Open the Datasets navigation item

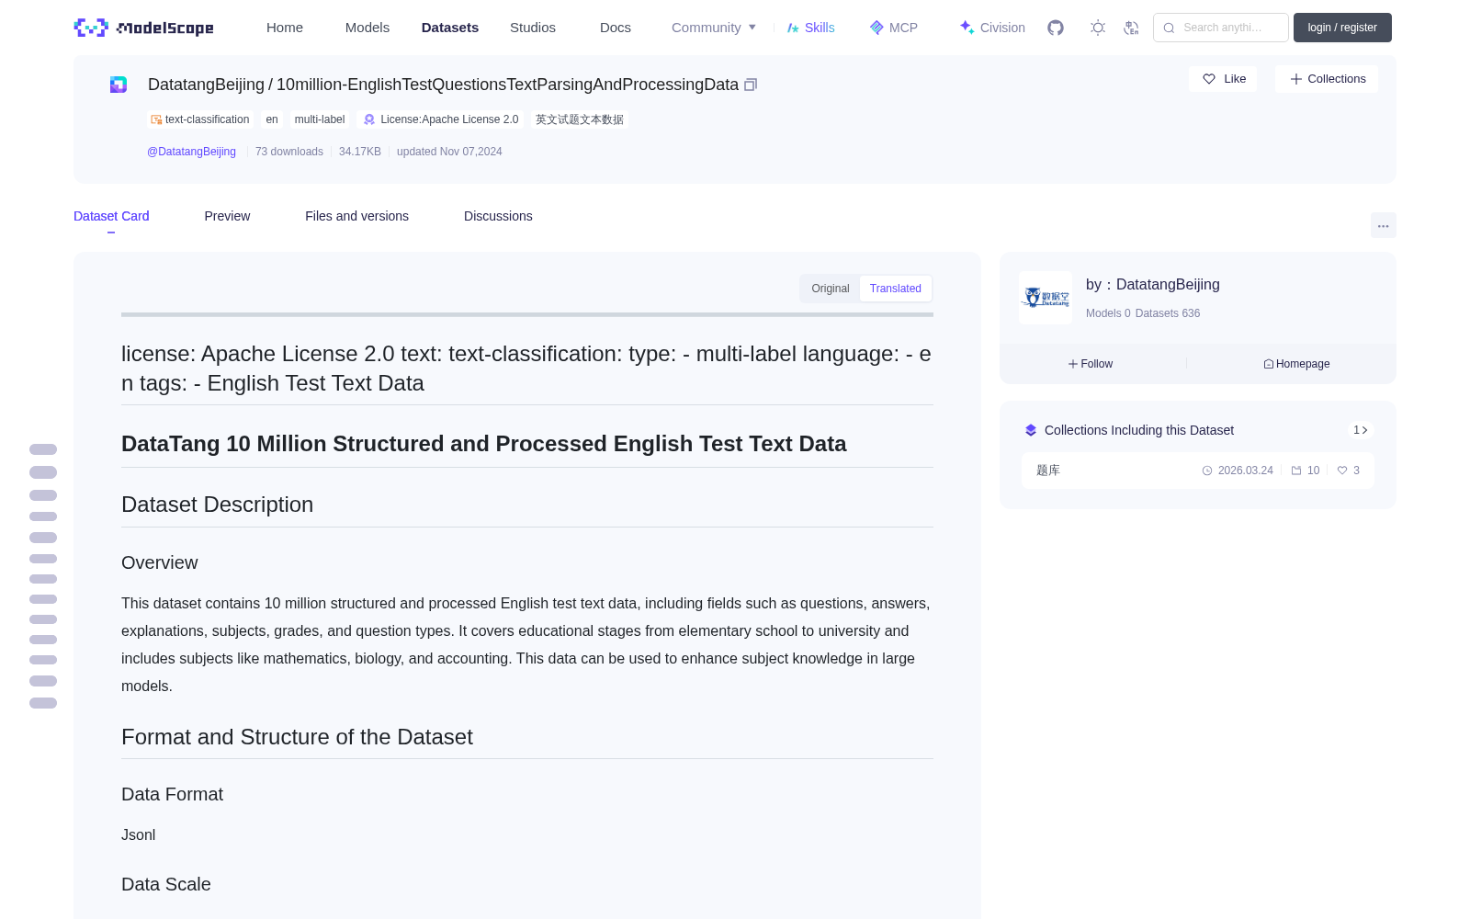point(450,28)
